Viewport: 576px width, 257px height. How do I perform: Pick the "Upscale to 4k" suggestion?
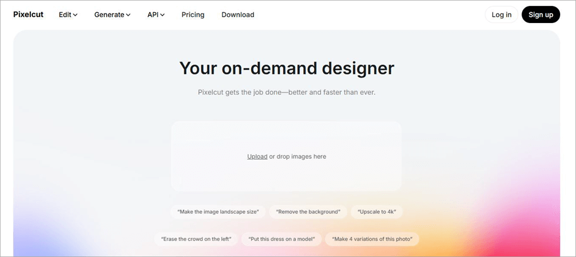[377, 212]
